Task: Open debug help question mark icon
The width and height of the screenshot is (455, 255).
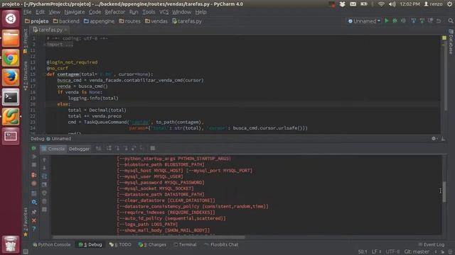Action: [34, 229]
